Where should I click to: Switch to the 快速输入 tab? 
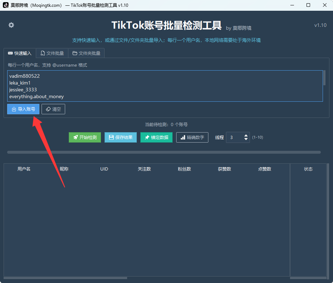[x=20, y=53]
